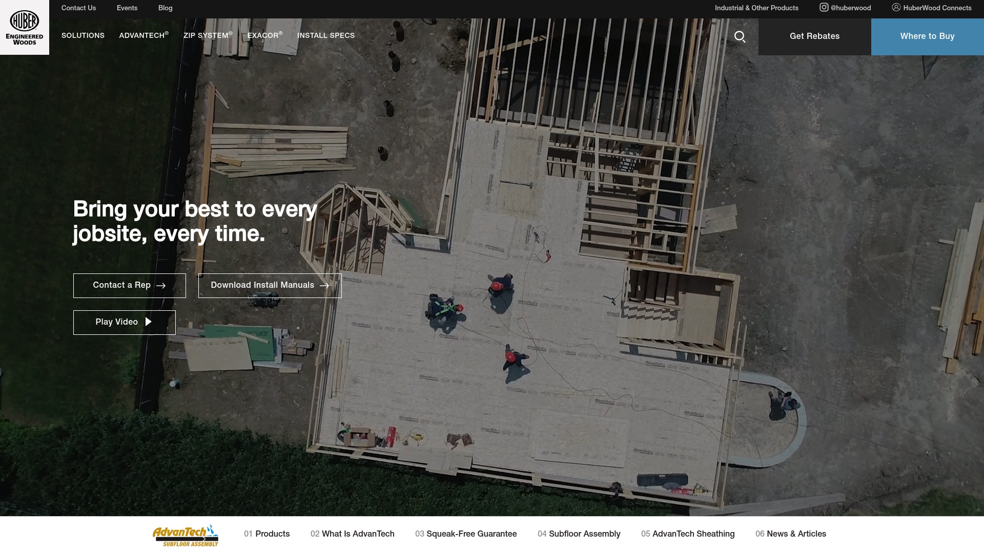Open the ZIP System menu
The image size is (984, 553).
click(208, 35)
